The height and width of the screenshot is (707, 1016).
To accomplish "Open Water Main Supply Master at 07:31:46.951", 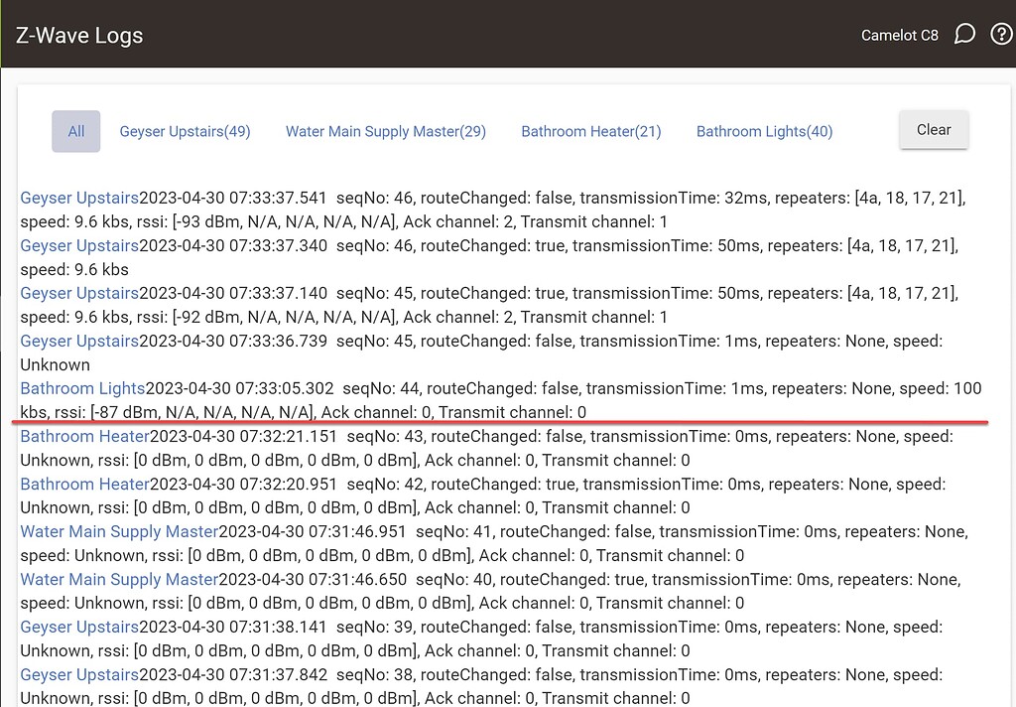I will point(119,531).
